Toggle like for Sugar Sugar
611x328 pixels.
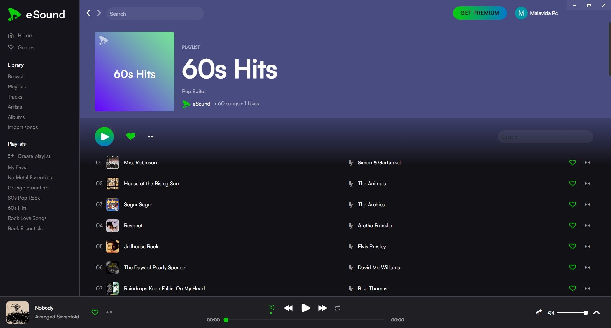click(x=572, y=204)
